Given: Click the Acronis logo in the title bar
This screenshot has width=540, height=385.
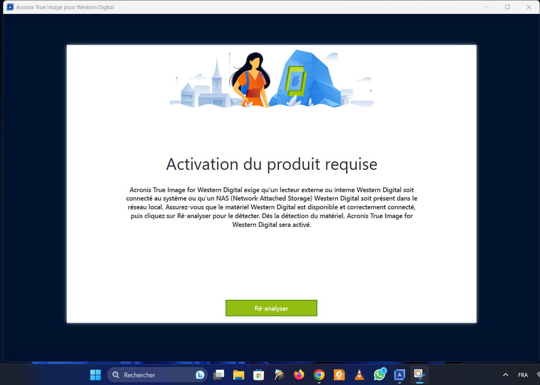Looking at the screenshot, I should (x=10, y=7).
